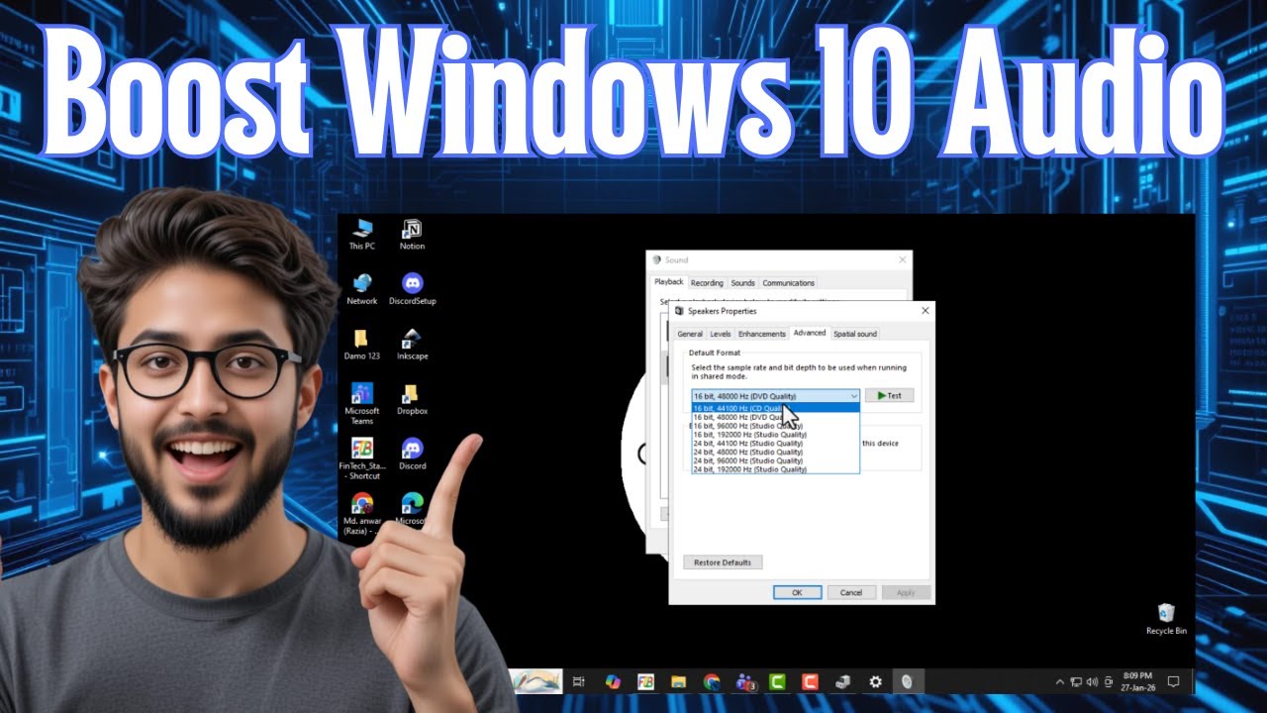Open Google Chrome from the taskbar
The width and height of the screenshot is (1267, 713).
pos(711,681)
